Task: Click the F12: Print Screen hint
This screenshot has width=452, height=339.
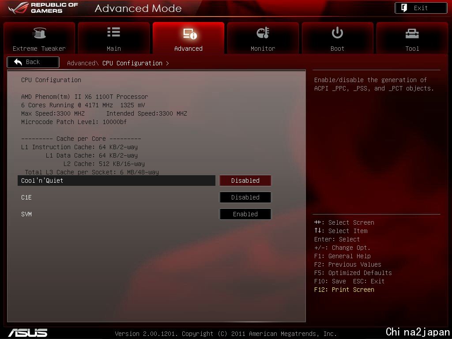Action: (344, 290)
